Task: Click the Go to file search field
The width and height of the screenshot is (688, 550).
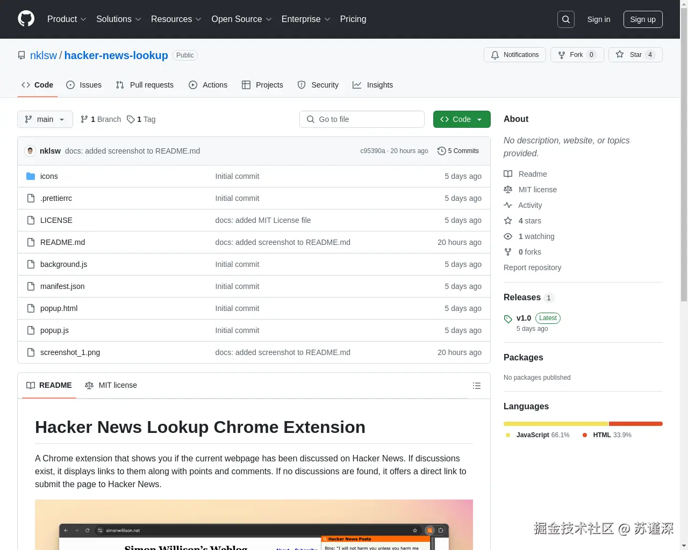Action: [x=362, y=119]
